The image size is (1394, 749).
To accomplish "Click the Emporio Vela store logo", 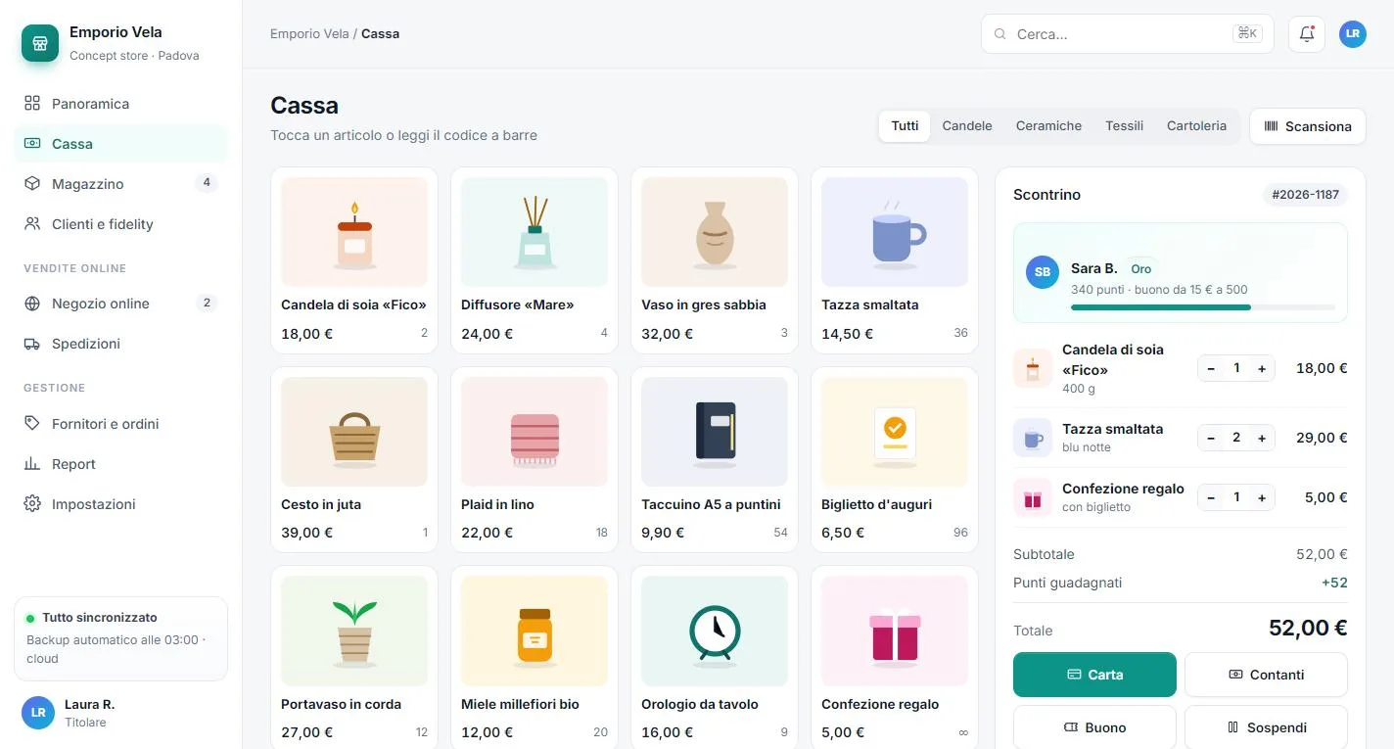I will (x=40, y=43).
